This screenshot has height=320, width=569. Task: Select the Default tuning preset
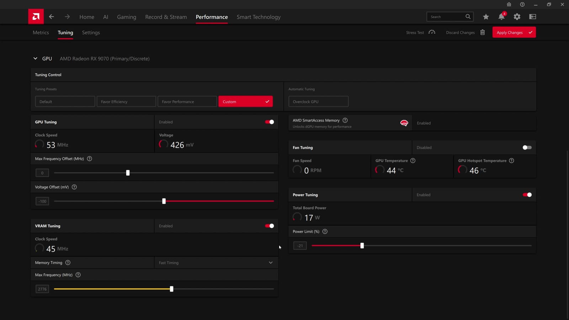click(65, 101)
